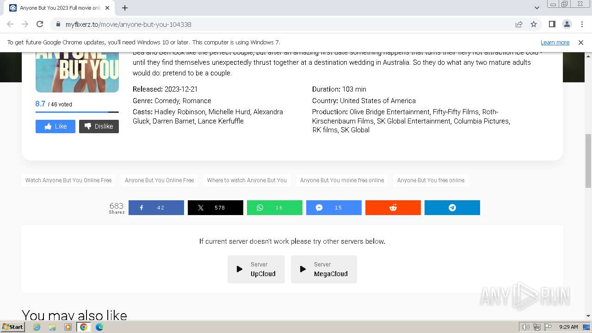The image size is (592, 333).
Task: Open cast member Hadley Robinson
Action: point(179,112)
